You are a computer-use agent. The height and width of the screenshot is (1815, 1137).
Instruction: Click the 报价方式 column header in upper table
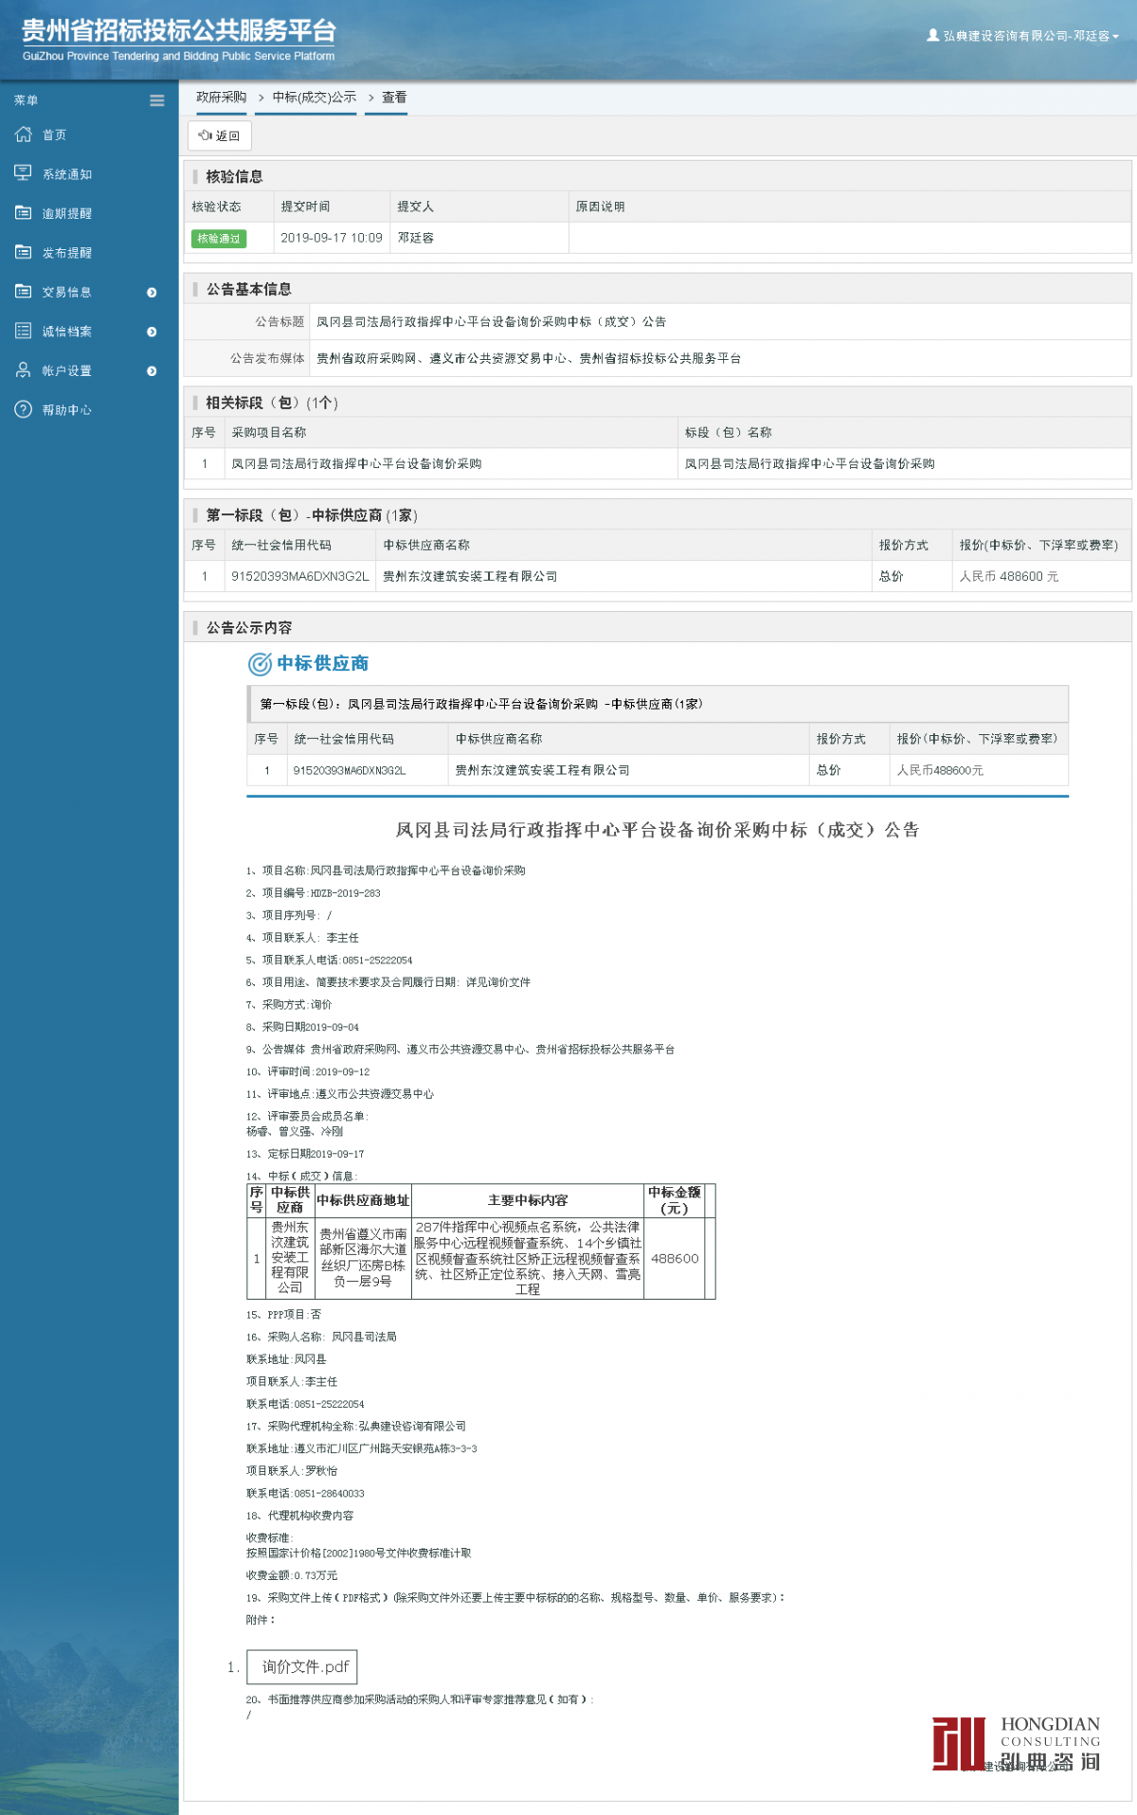point(903,546)
